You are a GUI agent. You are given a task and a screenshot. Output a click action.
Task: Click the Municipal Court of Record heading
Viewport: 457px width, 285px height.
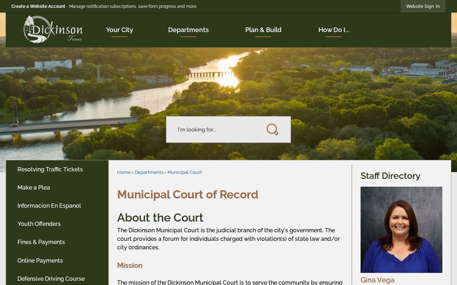tap(187, 195)
